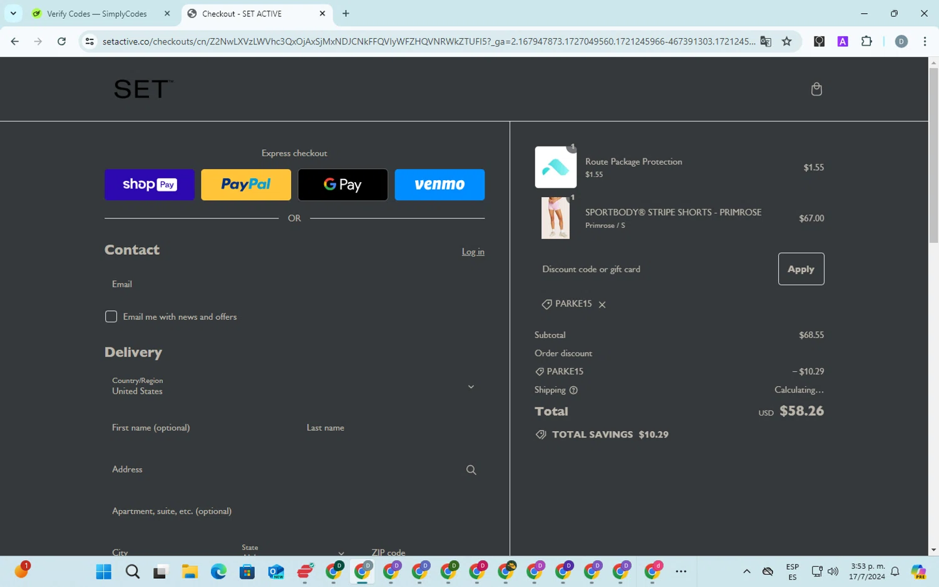
Task: Open the Chrome three-dot menu
Action: (x=925, y=41)
